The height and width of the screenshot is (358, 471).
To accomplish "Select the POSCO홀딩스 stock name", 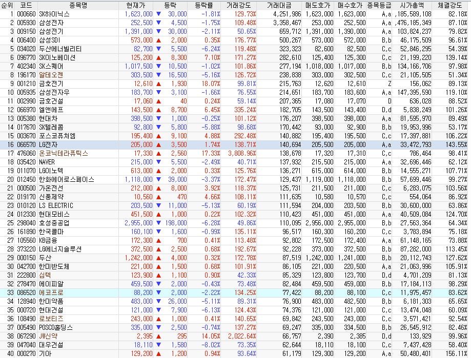I will coord(56,327).
